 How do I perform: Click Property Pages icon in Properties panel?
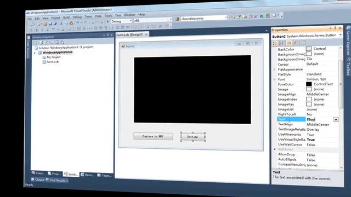[x=303, y=43]
